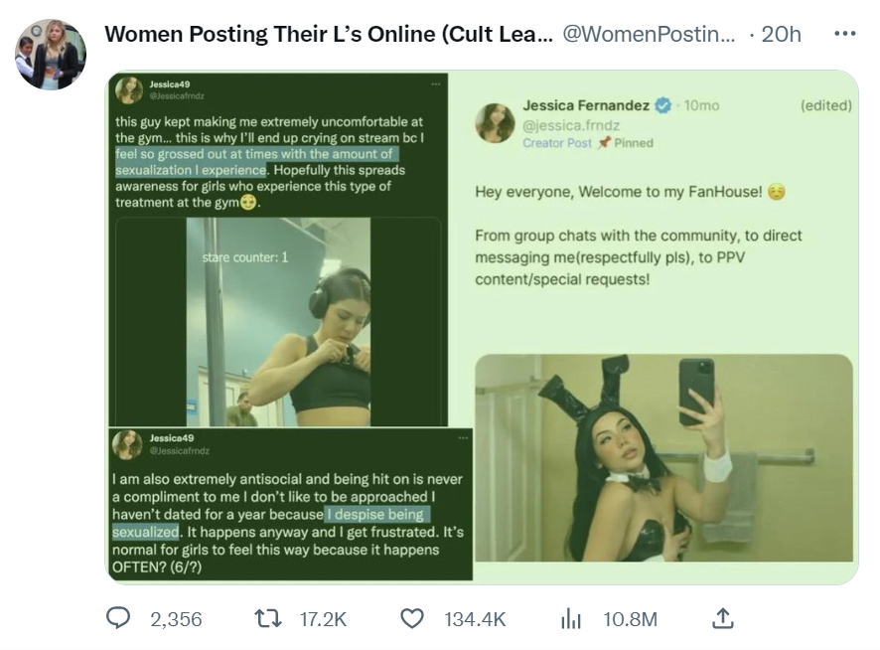The image size is (880, 650).
Task: Retweet using the retweet arrows icon
Action: 268,619
